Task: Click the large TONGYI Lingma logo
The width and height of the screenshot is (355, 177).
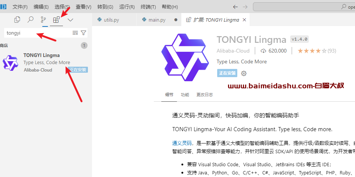Action: [185, 57]
